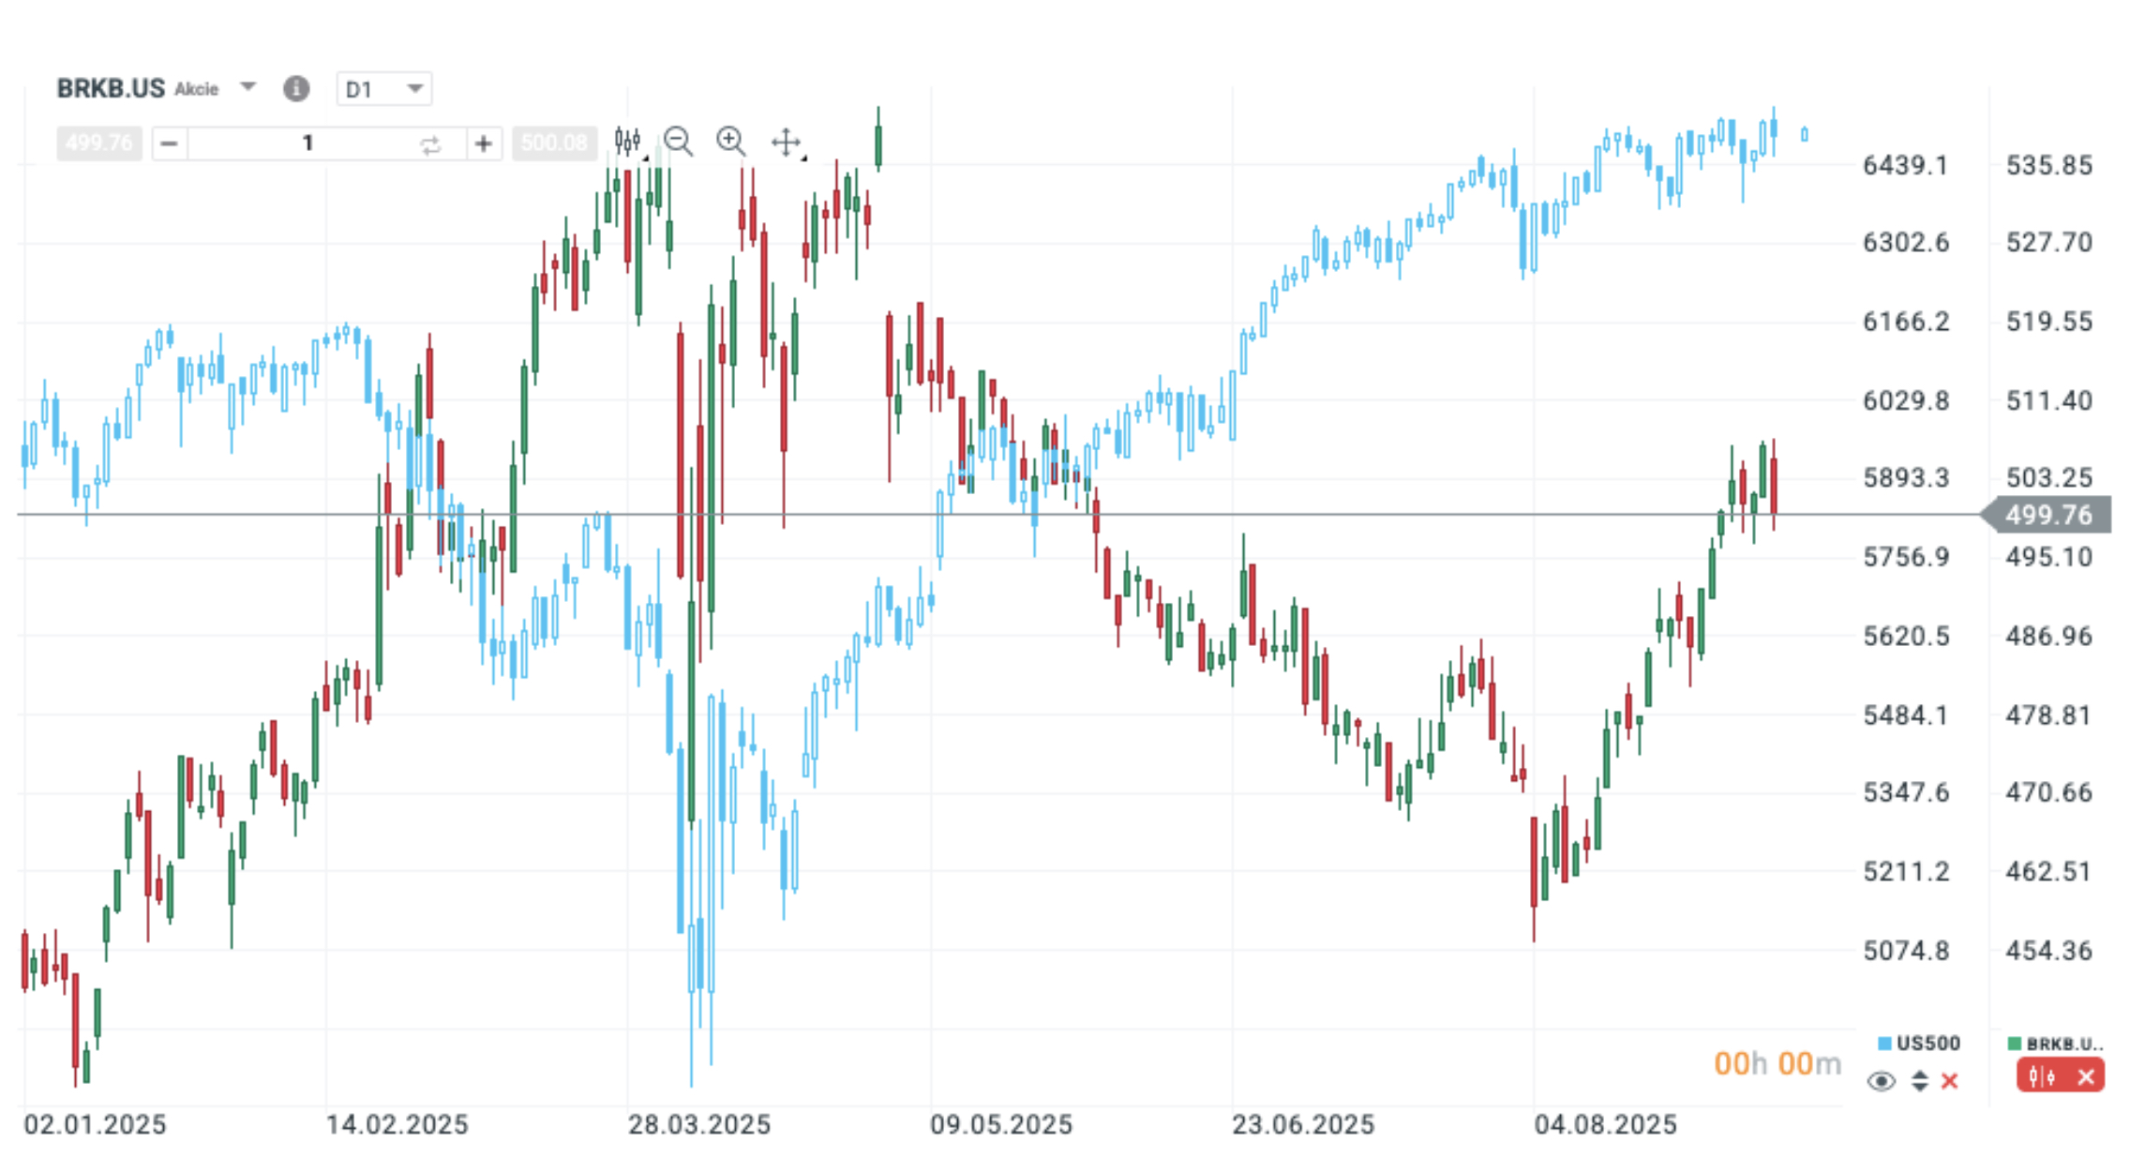
Task: Open the chart type candlestick selector
Action: [627, 142]
